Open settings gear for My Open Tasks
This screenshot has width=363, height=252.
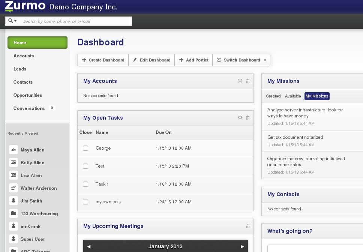point(240,118)
